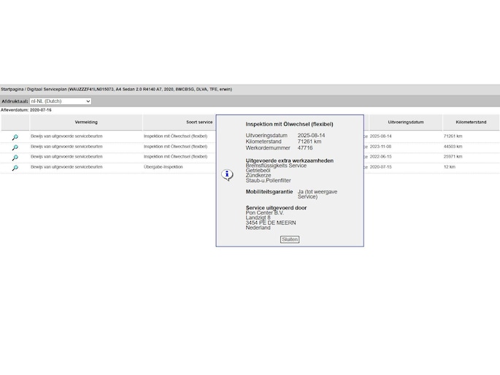Screen dimensions: 500x375
Task: Open the Afdruktaal language dropdown
Action: pos(61,101)
